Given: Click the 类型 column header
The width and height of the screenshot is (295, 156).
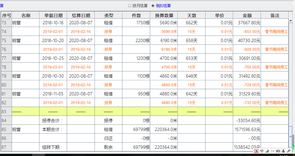Looking at the screenshot, I should point(109,16).
